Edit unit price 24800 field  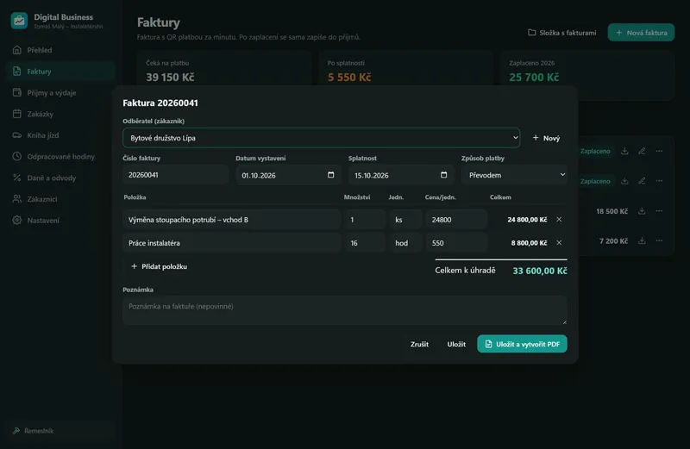coord(456,220)
